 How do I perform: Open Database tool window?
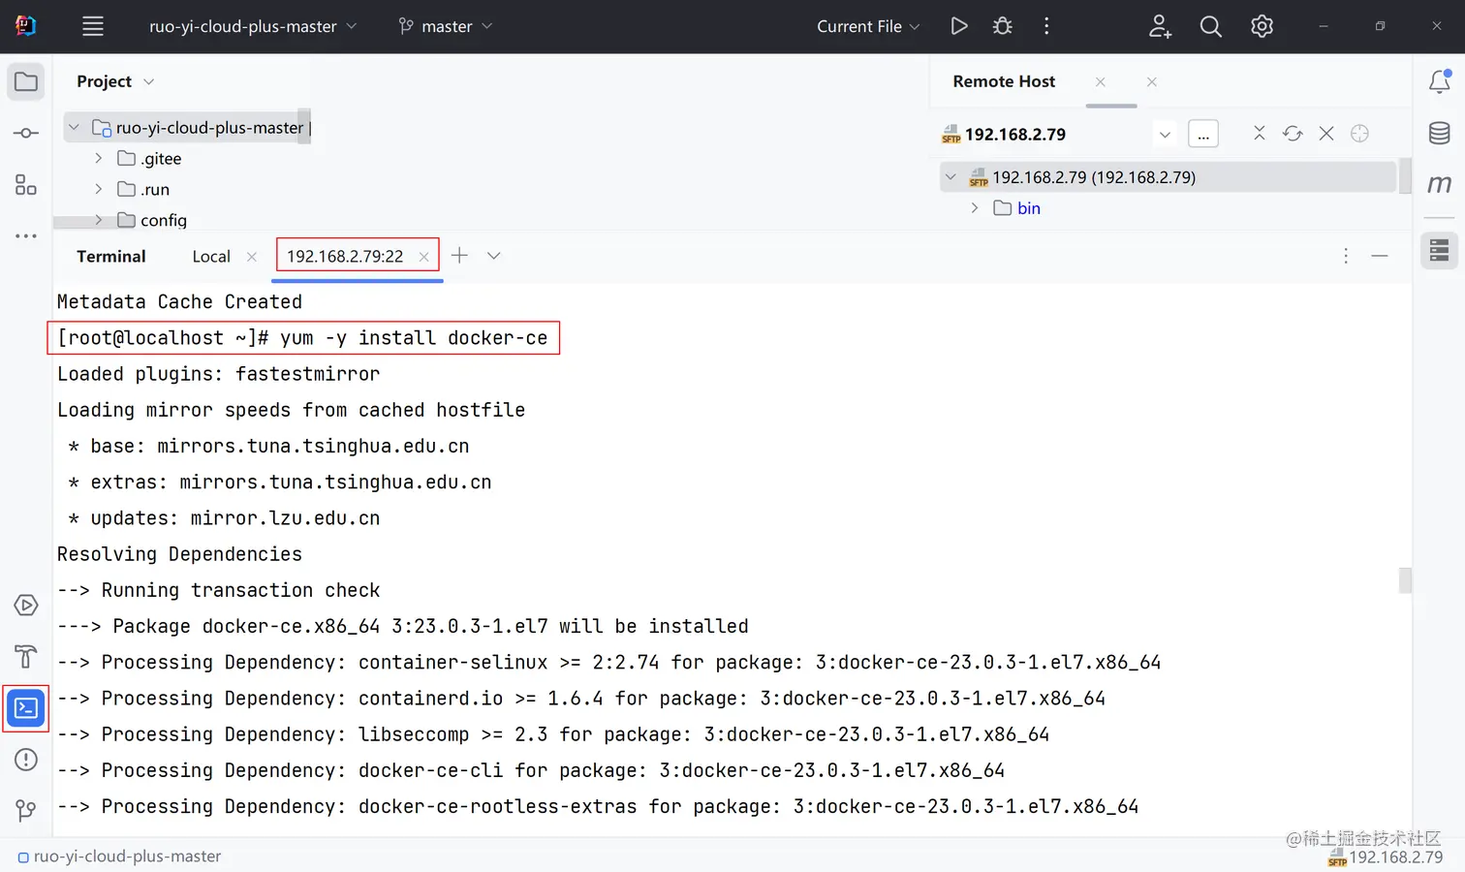[1440, 133]
